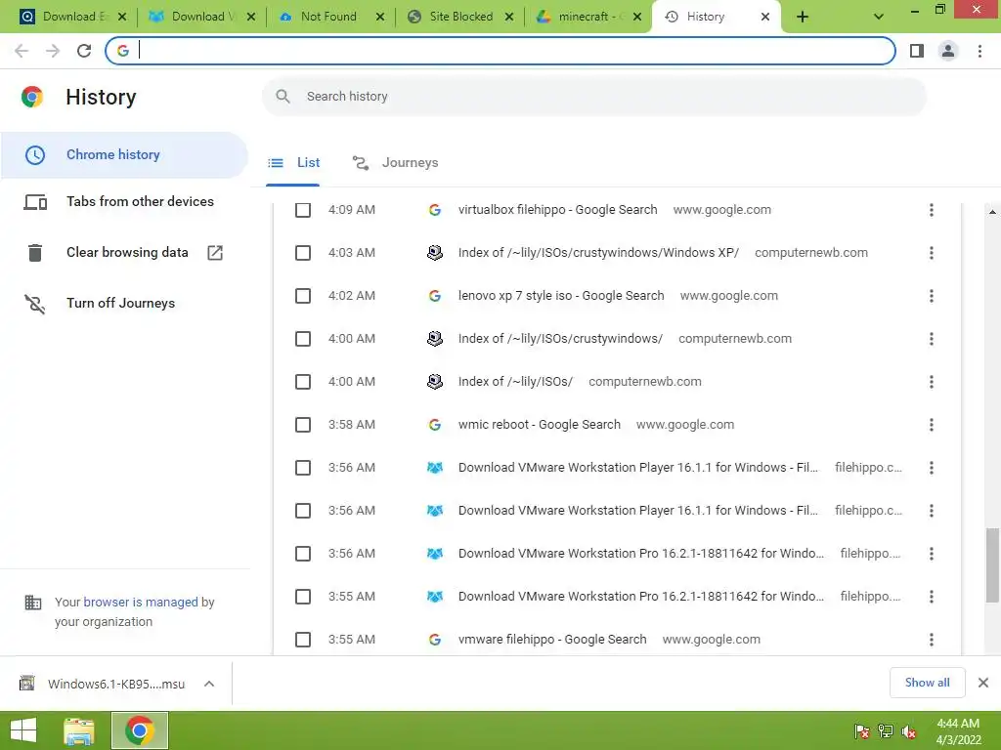1001x750 pixels.
Task: Open more actions for crustywindows index entry
Action: 932,339
